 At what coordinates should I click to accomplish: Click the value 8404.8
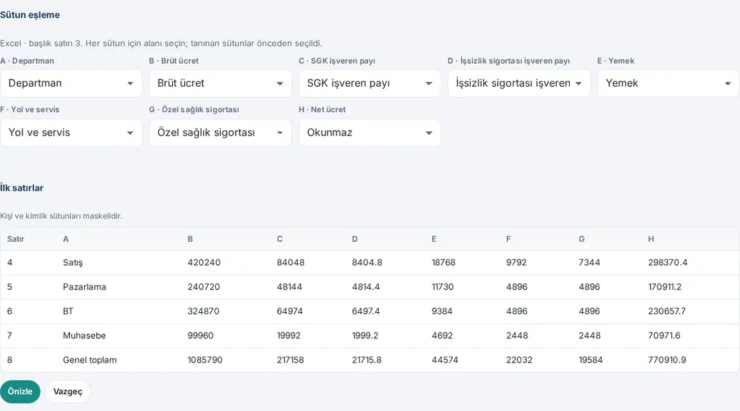367,263
